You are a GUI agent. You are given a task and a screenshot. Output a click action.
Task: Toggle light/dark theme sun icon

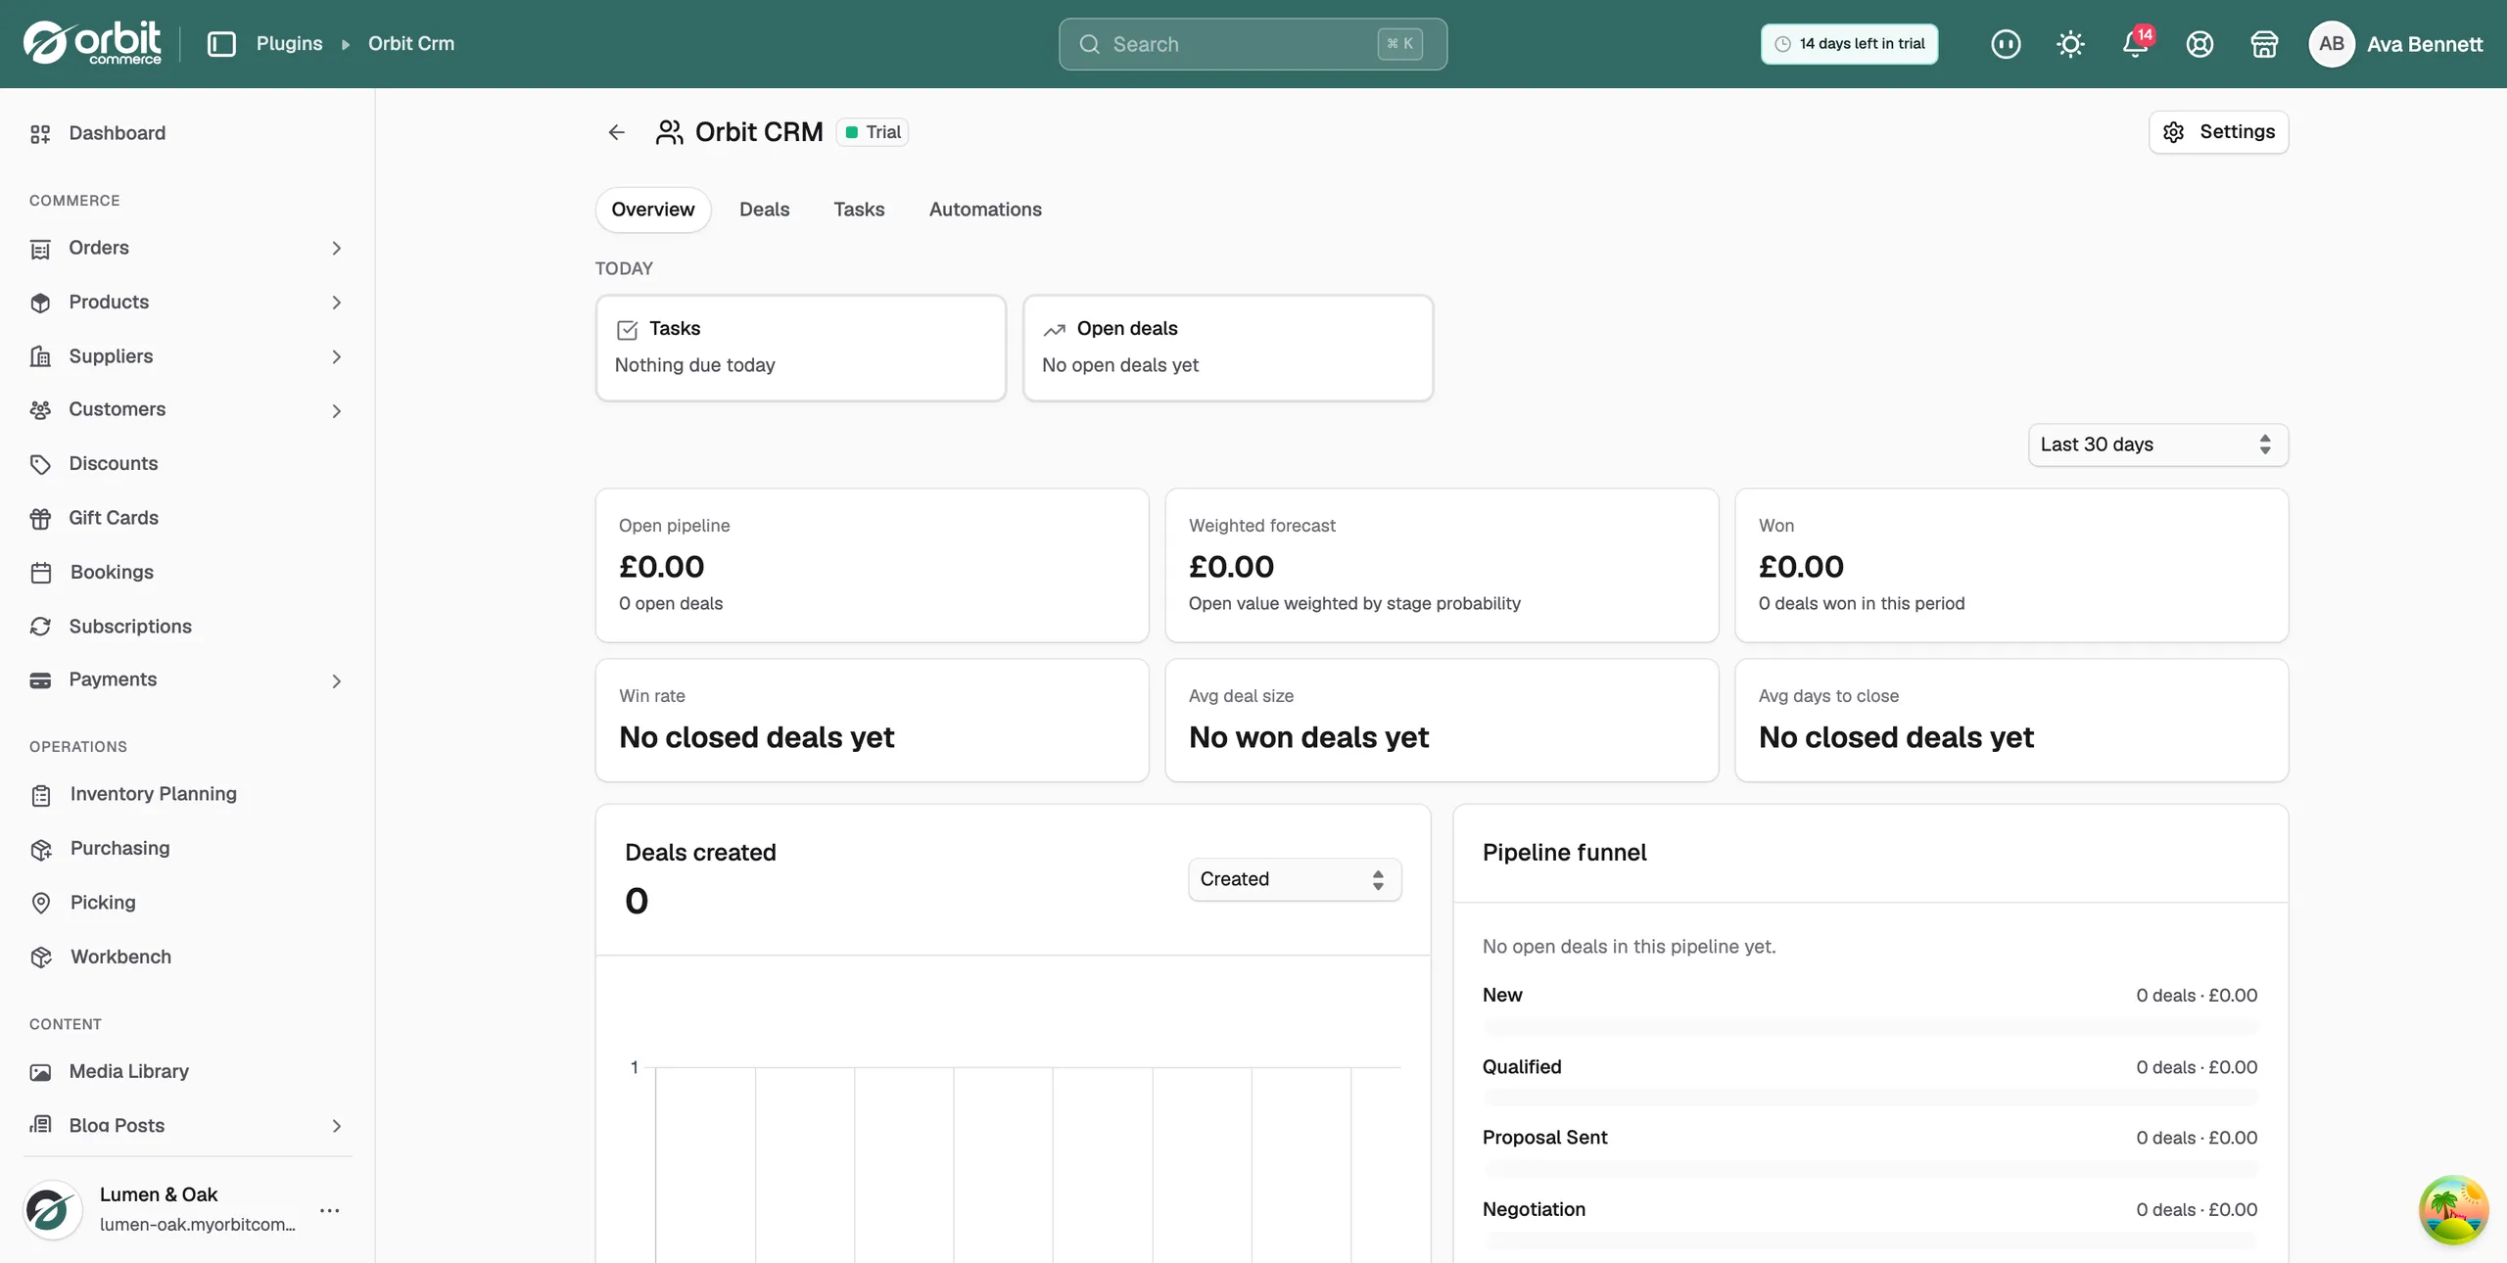[x=2070, y=44]
